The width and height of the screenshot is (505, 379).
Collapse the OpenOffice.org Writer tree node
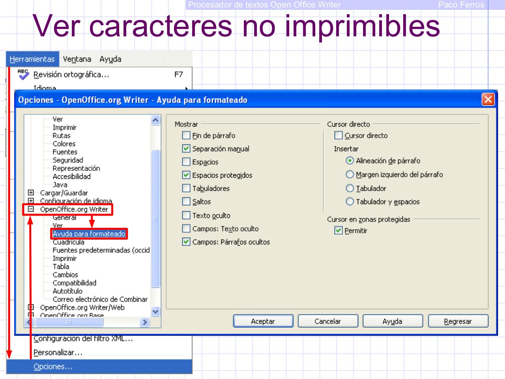coord(31,209)
